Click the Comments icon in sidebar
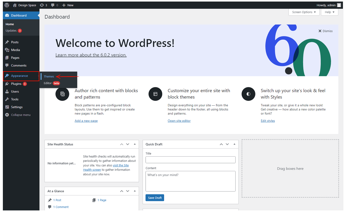 tap(7, 66)
